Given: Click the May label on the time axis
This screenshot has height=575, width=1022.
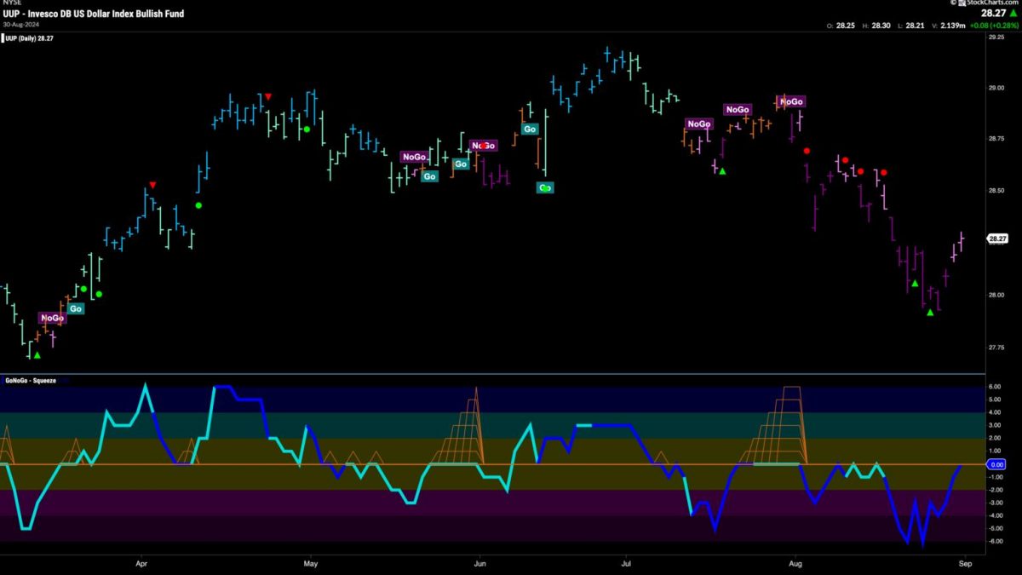Looking at the screenshot, I should (x=311, y=563).
